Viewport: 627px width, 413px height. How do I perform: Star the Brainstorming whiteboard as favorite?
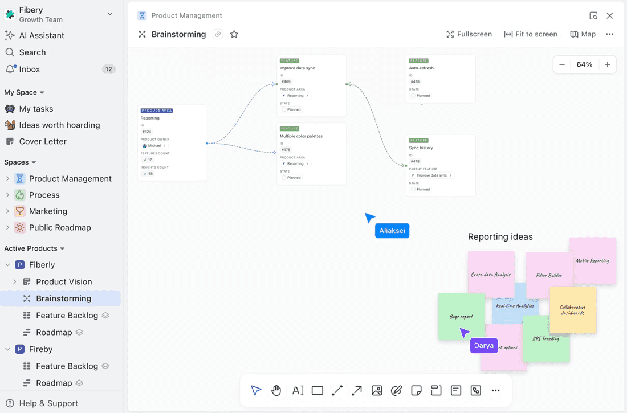pyautogui.click(x=234, y=34)
